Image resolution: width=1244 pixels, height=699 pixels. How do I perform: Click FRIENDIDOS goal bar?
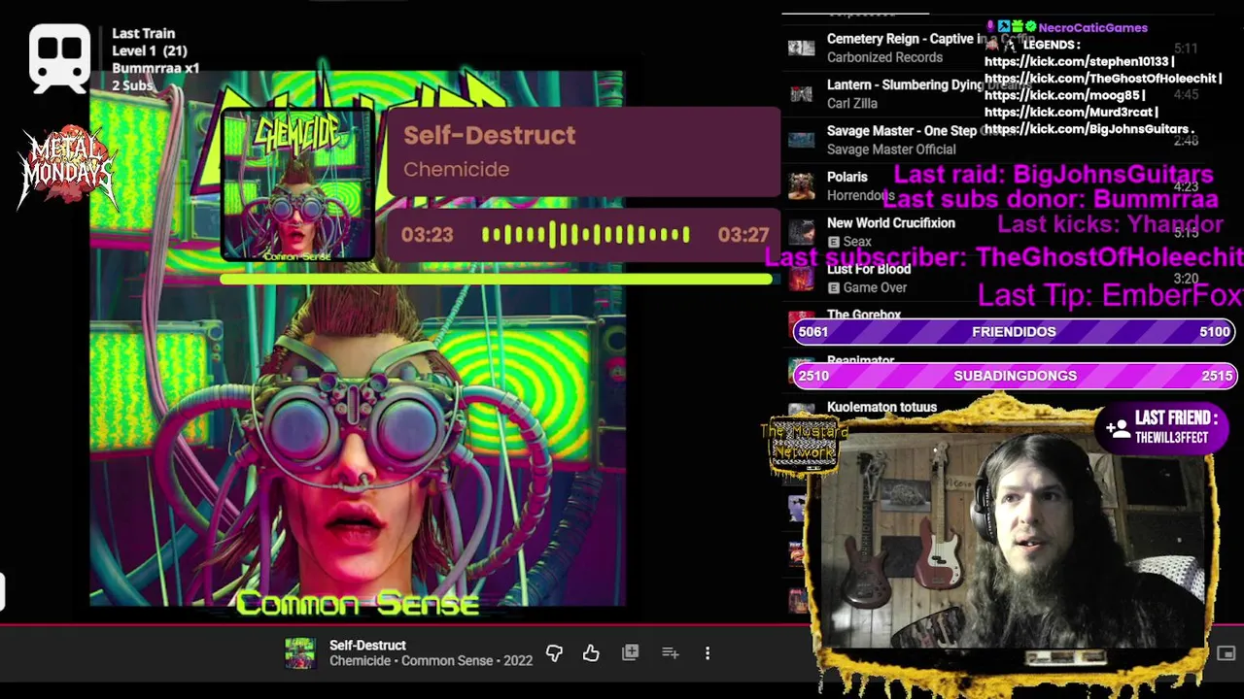[x=1014, y=332]
